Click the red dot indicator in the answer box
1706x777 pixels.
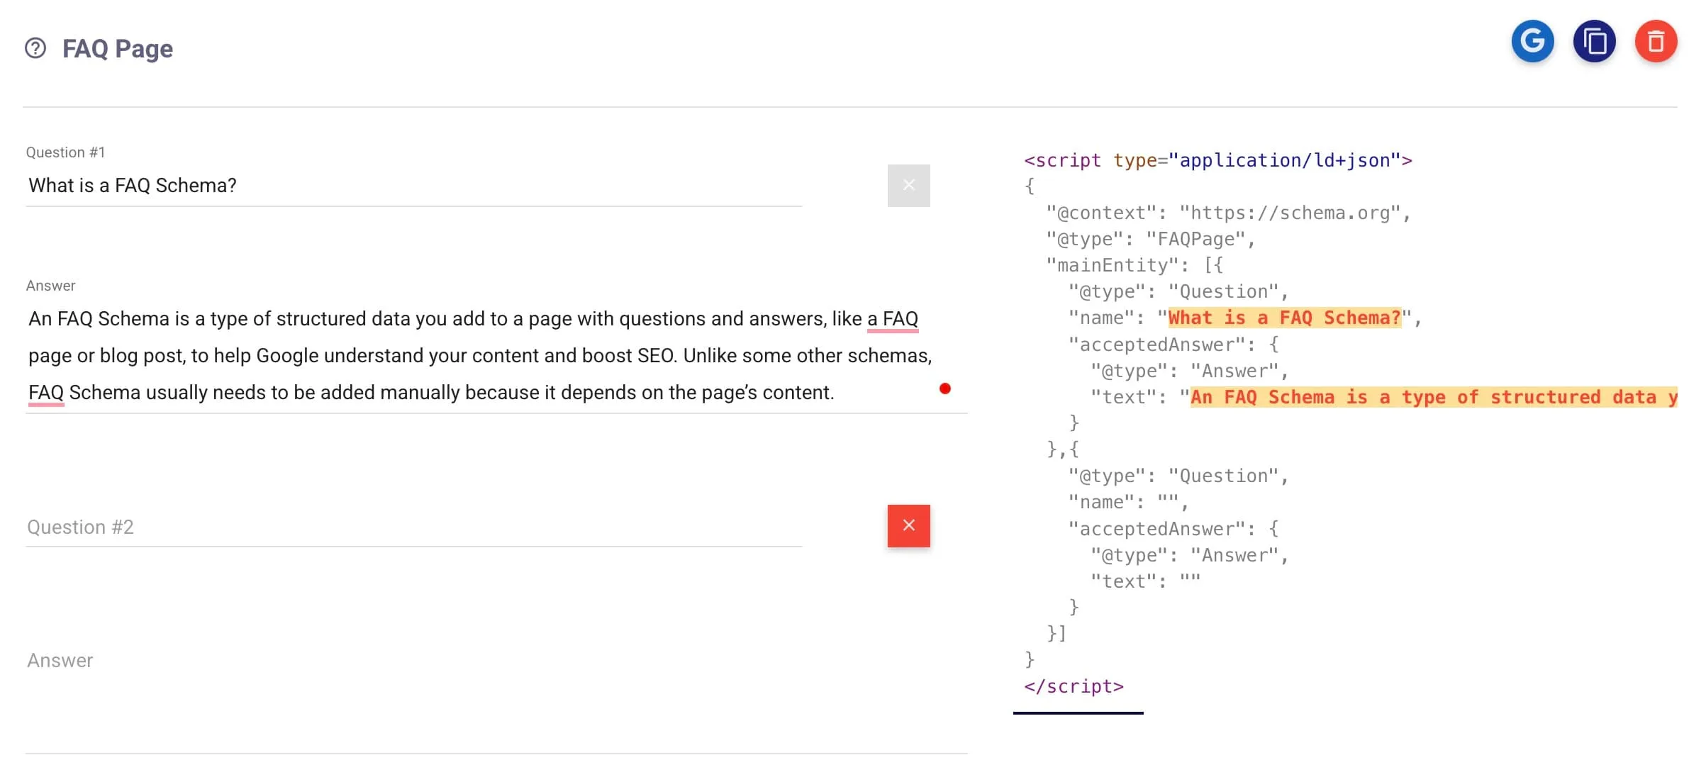pyautogui.click(x=944, y=388)
